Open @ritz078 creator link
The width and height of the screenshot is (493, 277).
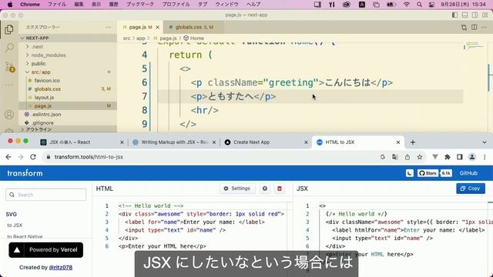click(x=61, y=267)
